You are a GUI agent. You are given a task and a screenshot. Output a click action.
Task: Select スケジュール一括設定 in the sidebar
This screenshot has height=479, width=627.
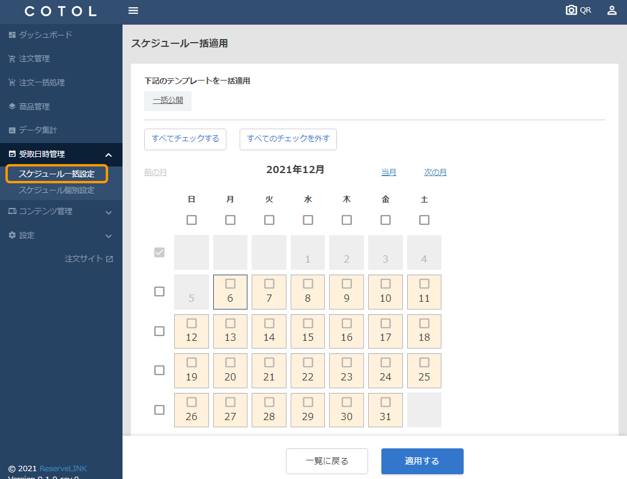(56, 174)
